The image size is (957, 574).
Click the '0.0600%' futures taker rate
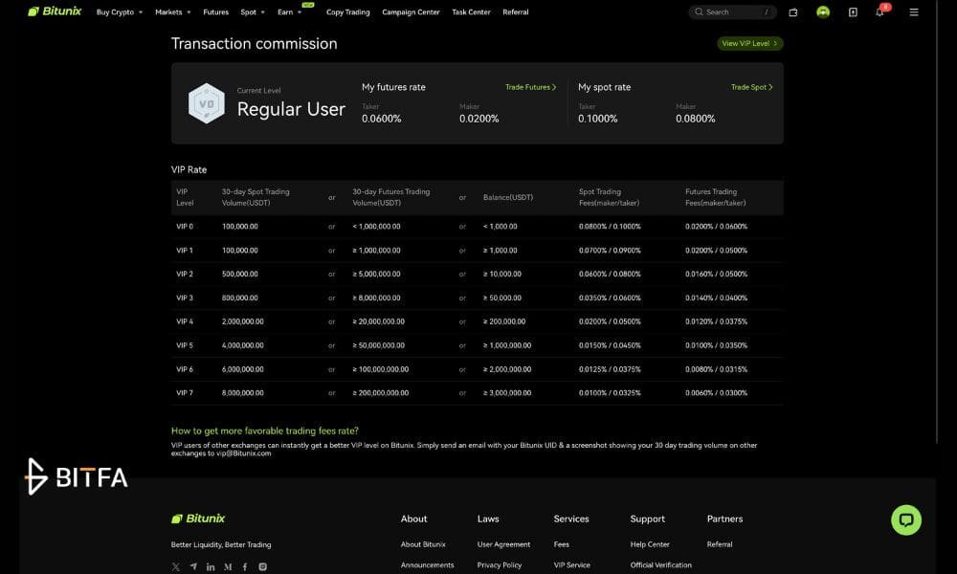(x=382, y=119)
